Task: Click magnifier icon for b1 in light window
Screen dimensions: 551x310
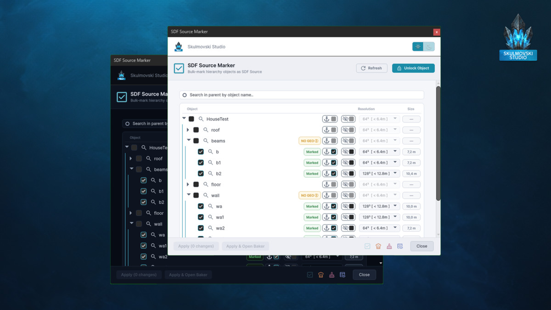Action: [210, 163]
